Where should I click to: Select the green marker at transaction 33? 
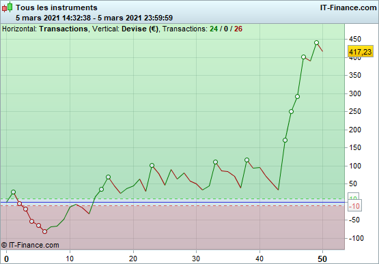(x=215, y=162)
